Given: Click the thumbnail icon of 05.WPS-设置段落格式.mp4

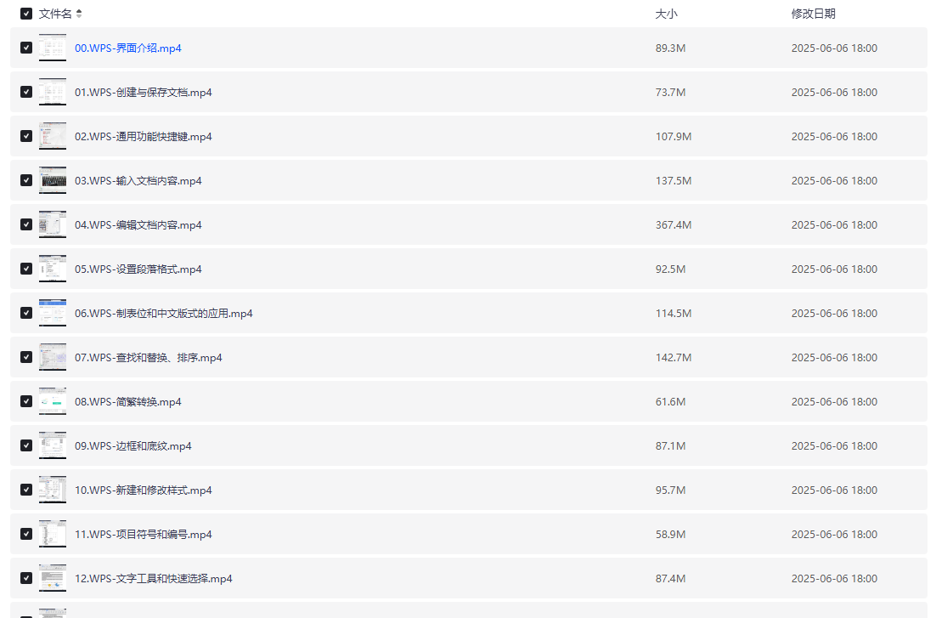Looking at the screenshot, I should 53,269.
